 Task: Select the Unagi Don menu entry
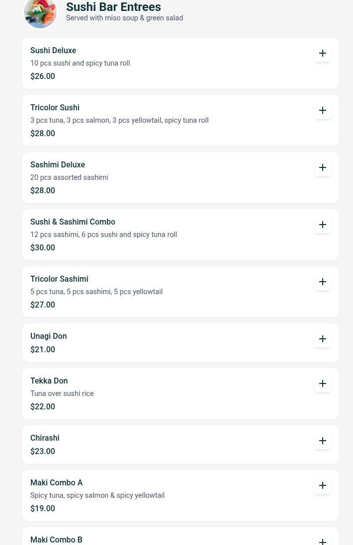pos(48,336)
